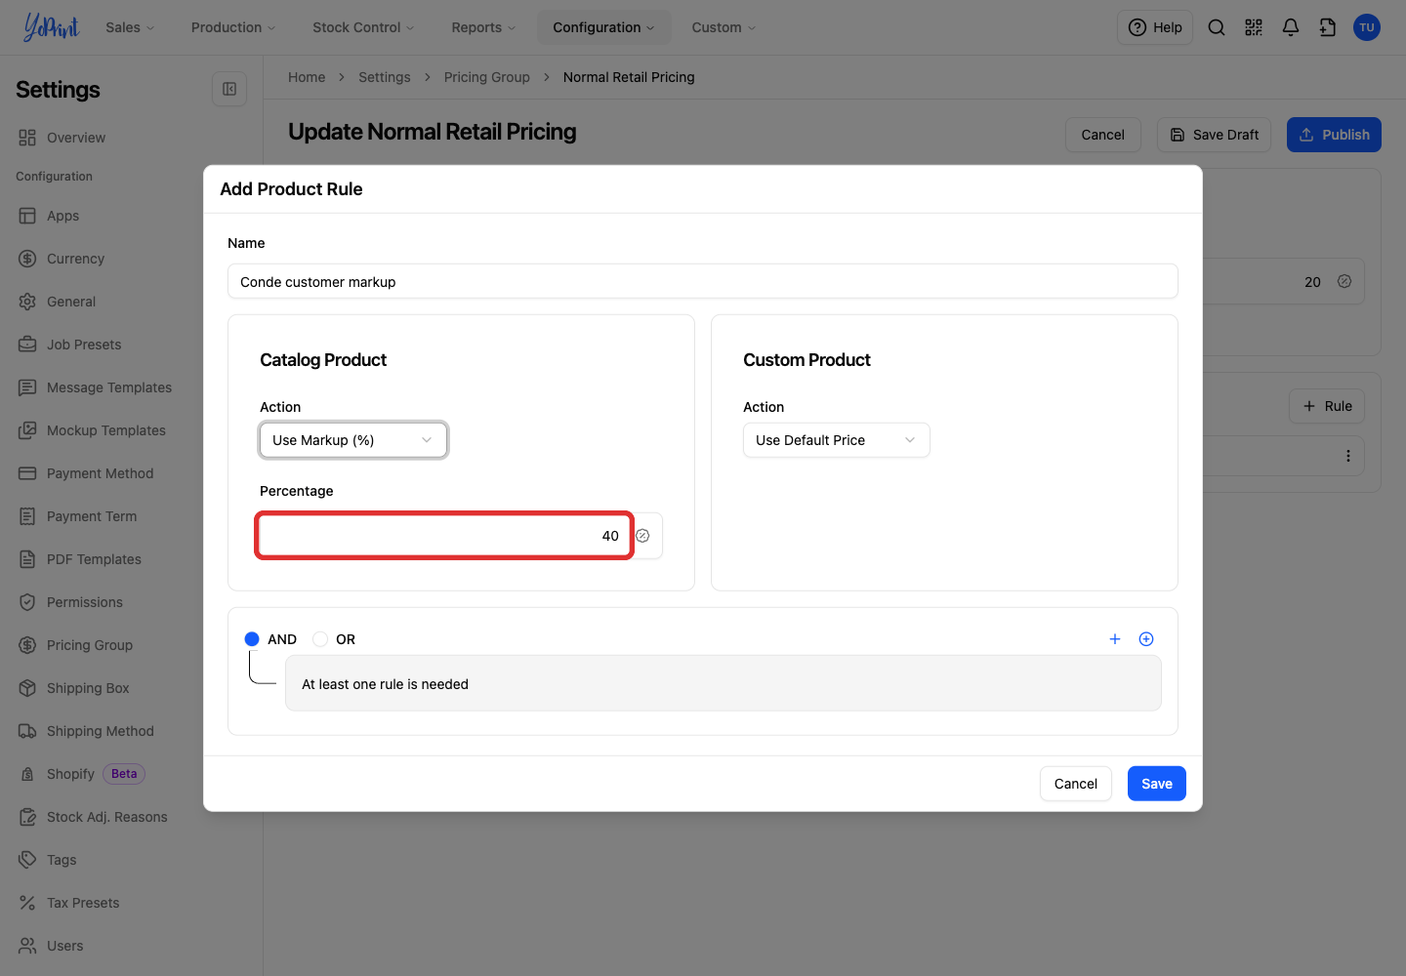
Task: Click the percent icon beside Percentage field
Action: click(643, 536)
